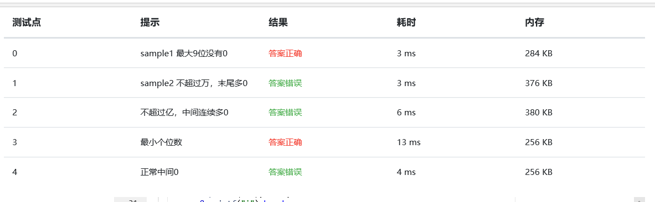Click the 内存 column header
This screenshot has height=202, width=655.
coord(534,23)
